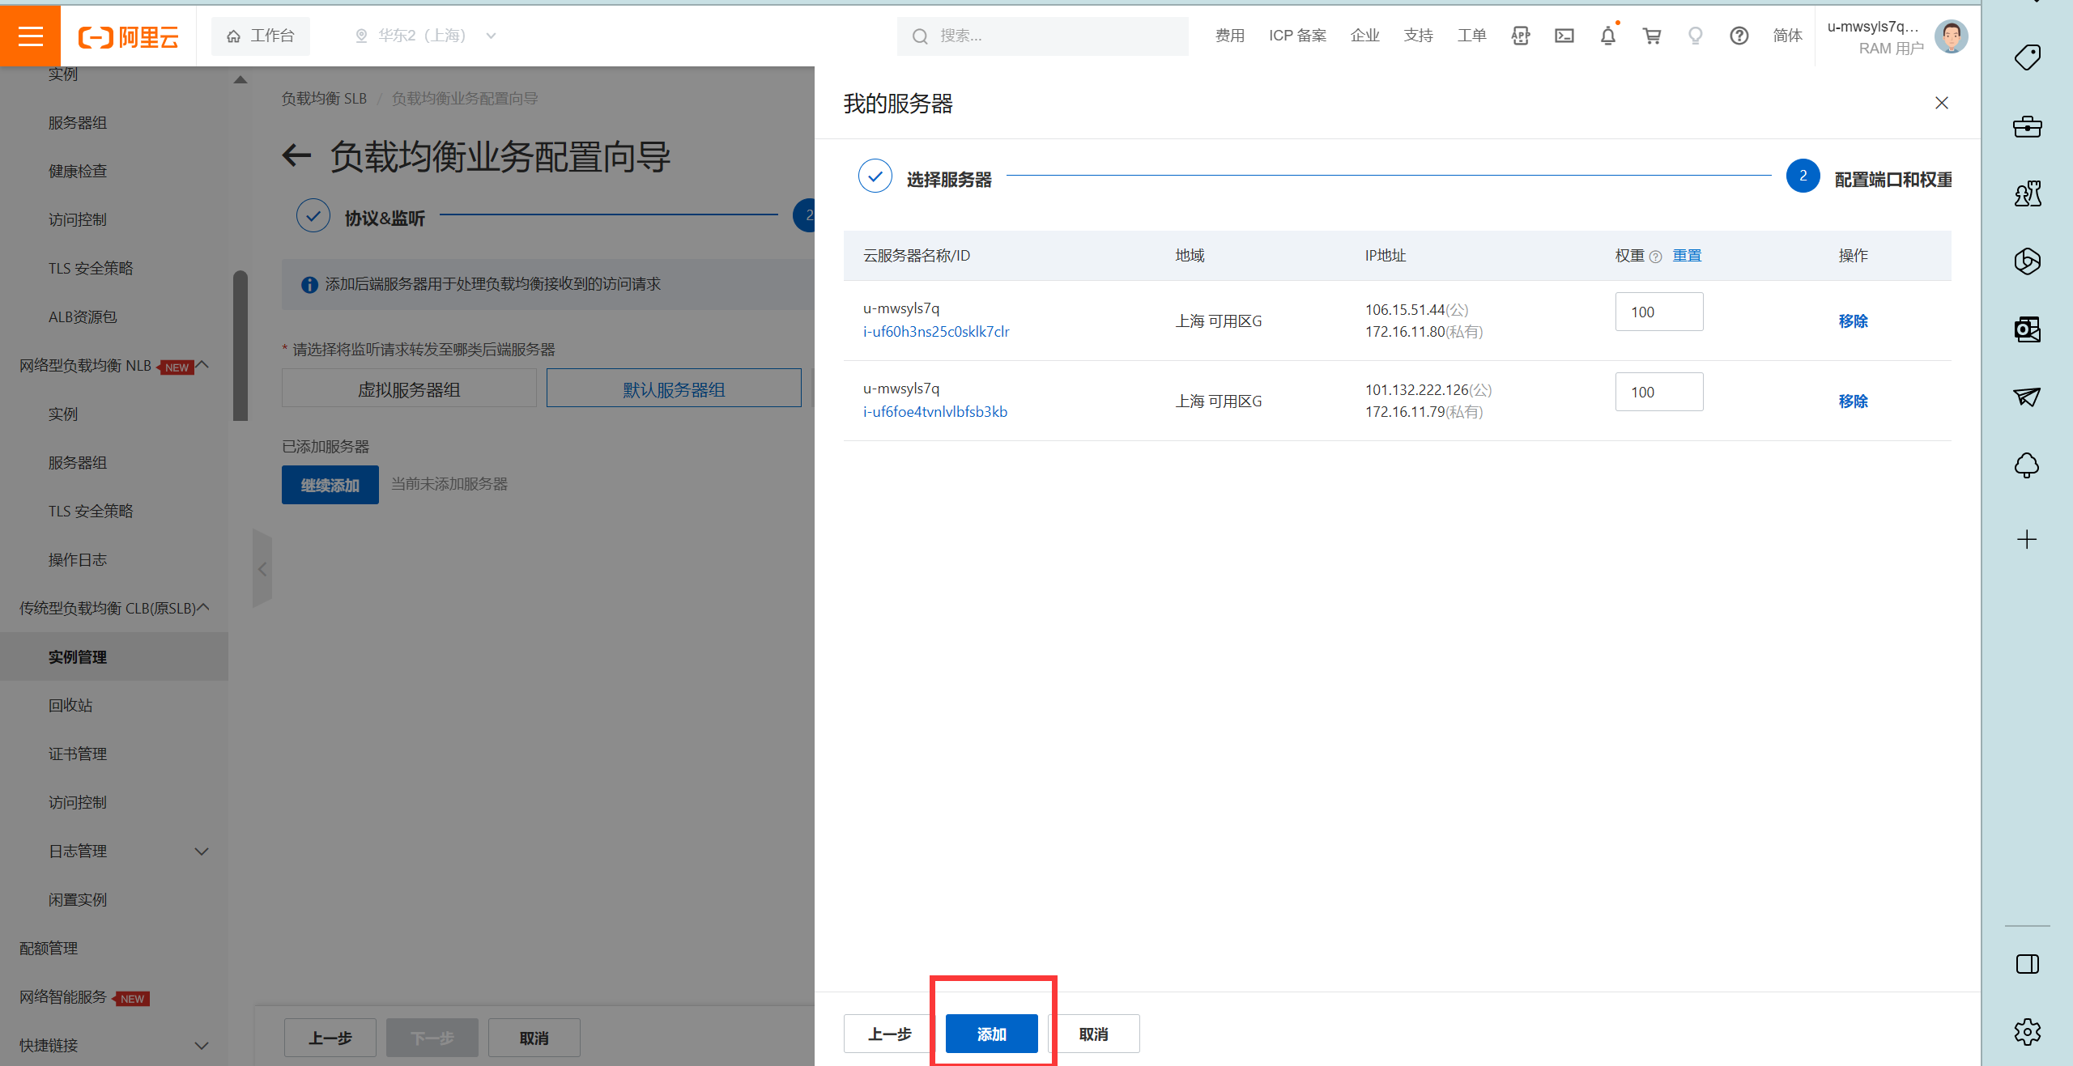Collapse 网络型负载均衡 NLB section
The width and height of the screenshot is (2073, 1066).
coord(203,365)
